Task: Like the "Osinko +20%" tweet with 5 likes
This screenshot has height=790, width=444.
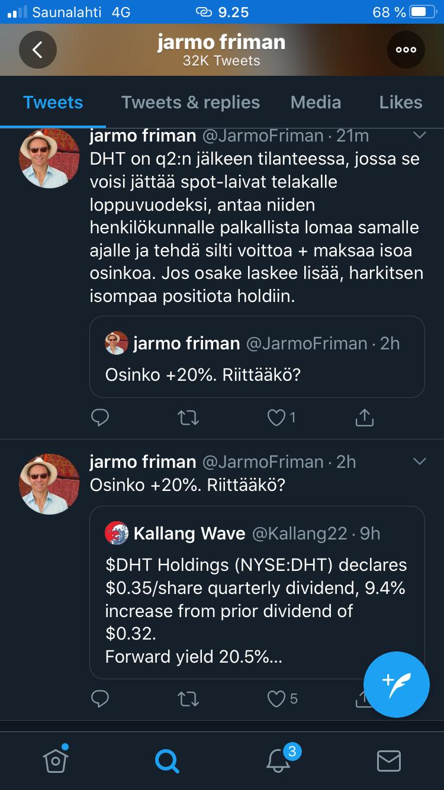Action: pyautogui.click(x=276, y=699)
